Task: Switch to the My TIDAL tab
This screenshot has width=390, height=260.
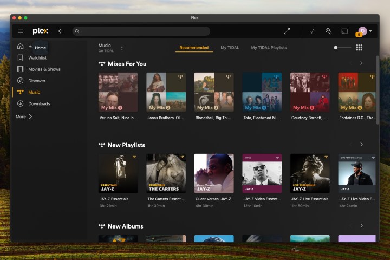Action: [230, 48]
